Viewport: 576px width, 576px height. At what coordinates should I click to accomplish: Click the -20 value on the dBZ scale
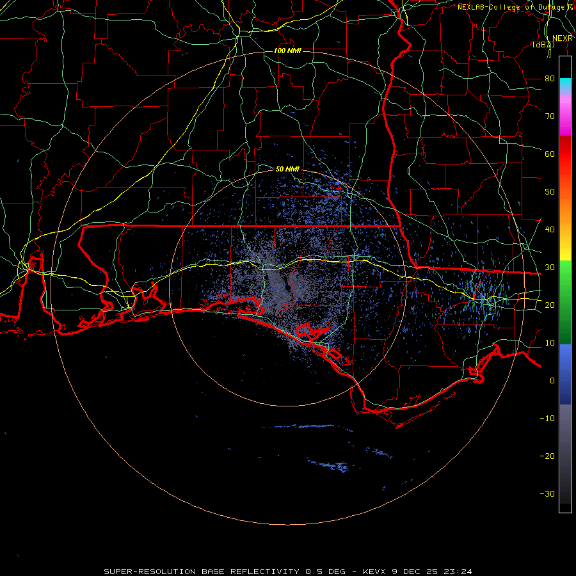pos(547,456)
